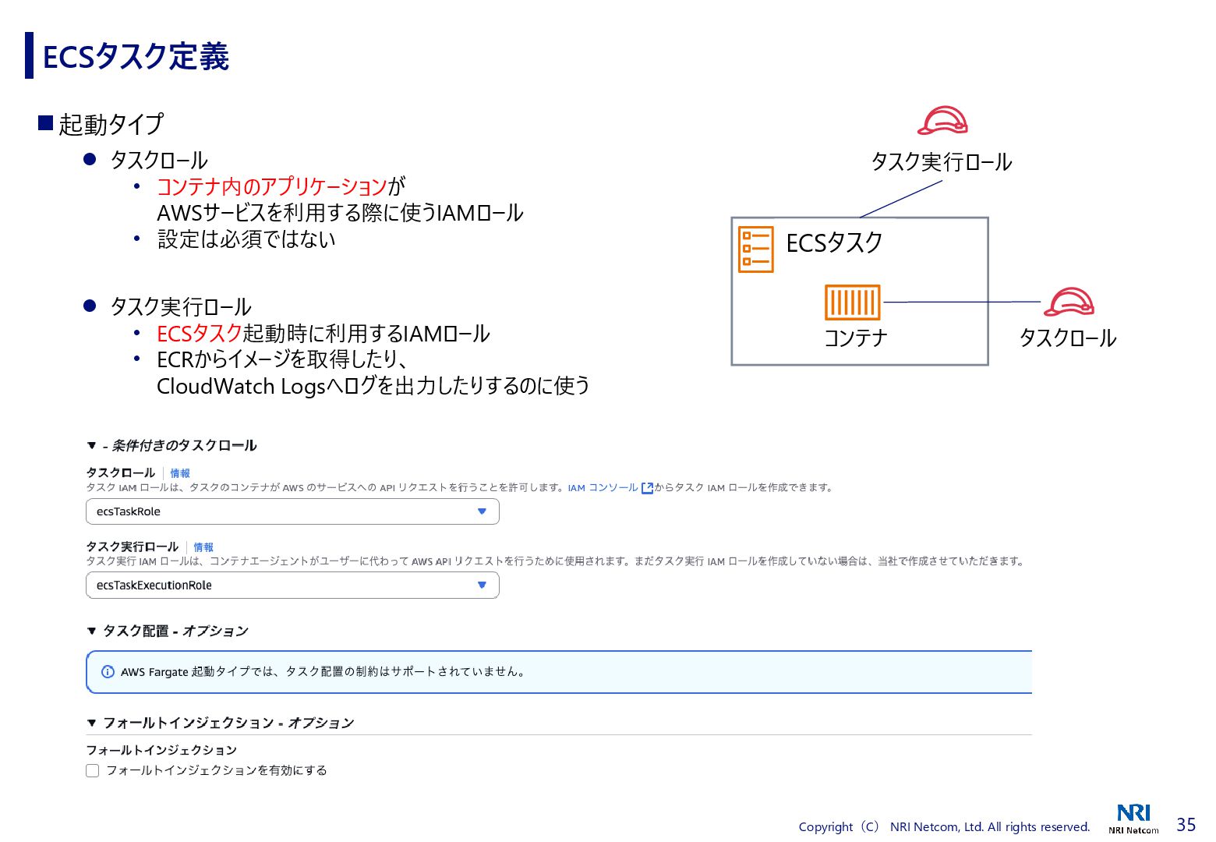Image resolution: width=1216 pixels, height=842 pixels.
Task: Click the ECSタスク定義 slide title
Action: coord(136,56)
